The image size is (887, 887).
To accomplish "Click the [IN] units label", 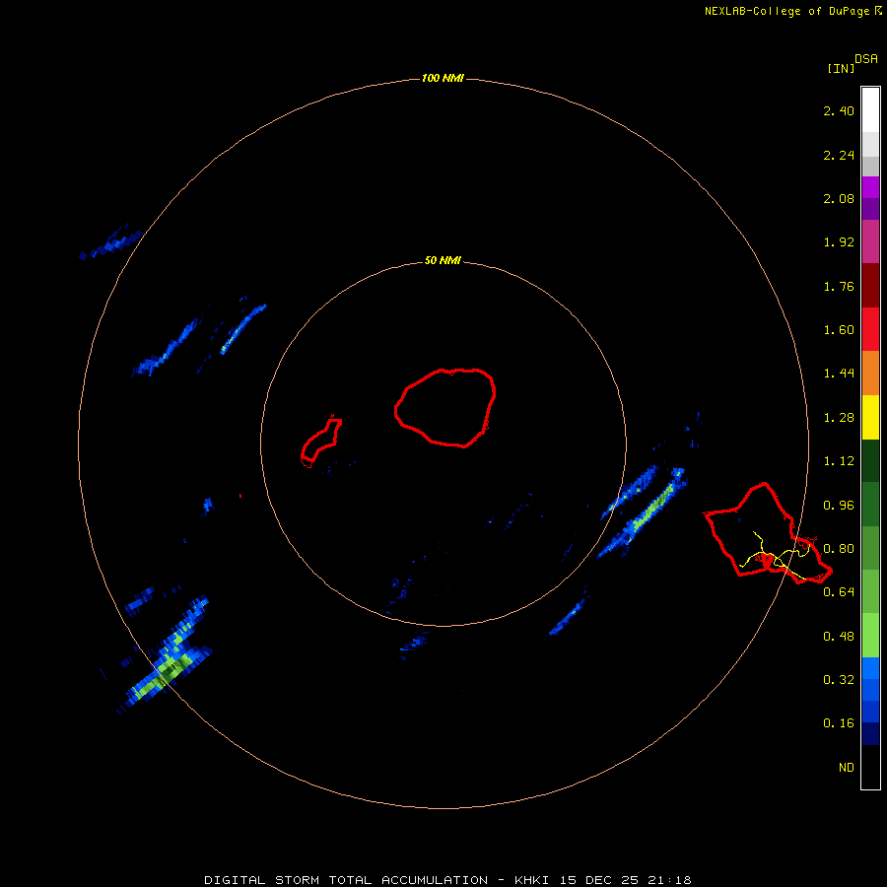I will (841, 68).
